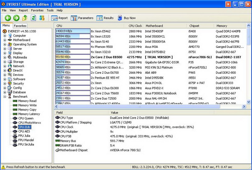The width and height of the screenshot is (252, 170).
Task: Click the Parameters toolbar button
Action: (82, 18)
